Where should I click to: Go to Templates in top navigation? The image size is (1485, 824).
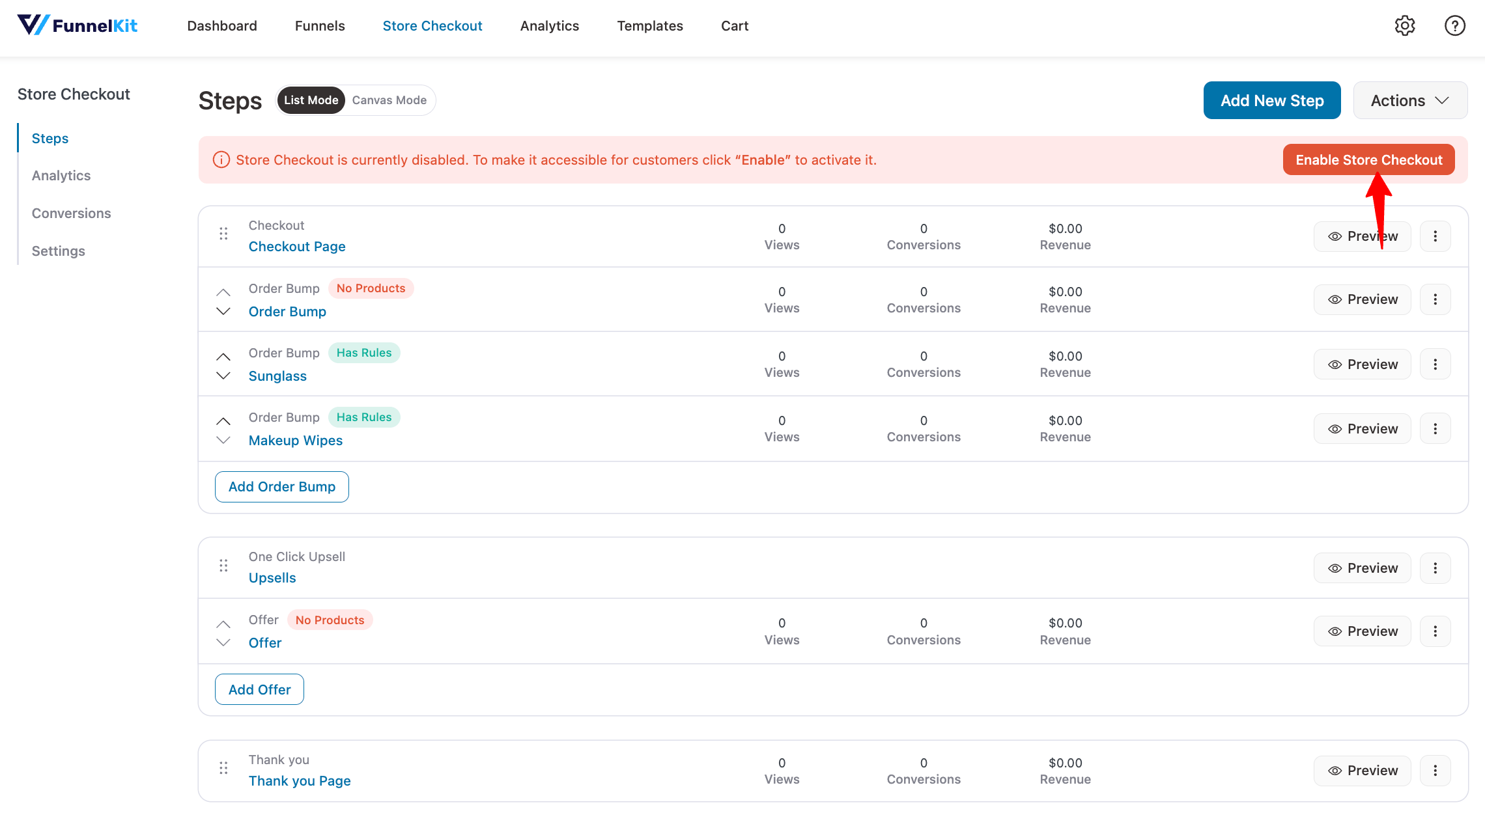pyautogui.click(x=649, y=26)
